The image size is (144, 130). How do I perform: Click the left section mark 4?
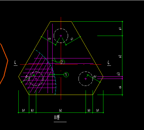click(x=15, y=63)
